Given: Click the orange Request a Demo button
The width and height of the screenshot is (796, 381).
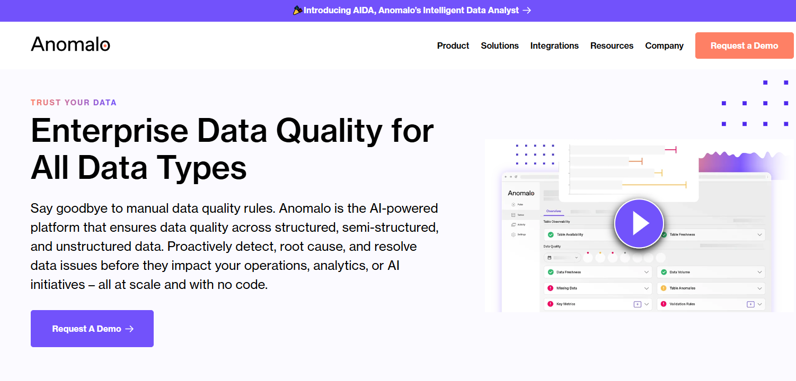Looking at the screenshot, I should click(x=744, y=46).
